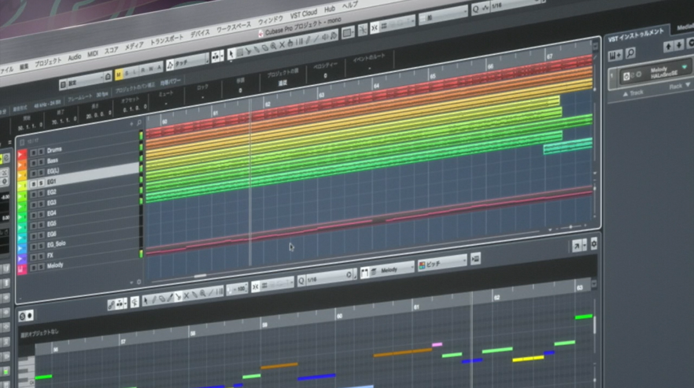The height and width of the screenshot is (388, 694).
Task: Click the Snap toggle icon in top toolbar
Action: (375, 27)
